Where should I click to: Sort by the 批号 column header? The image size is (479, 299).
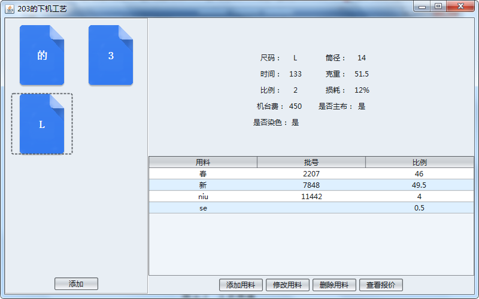point(311,162)
